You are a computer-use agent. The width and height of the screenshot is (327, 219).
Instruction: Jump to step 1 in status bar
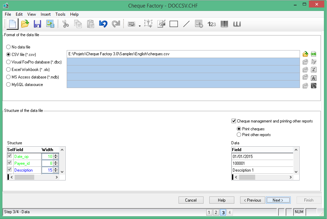click(209, 212)
